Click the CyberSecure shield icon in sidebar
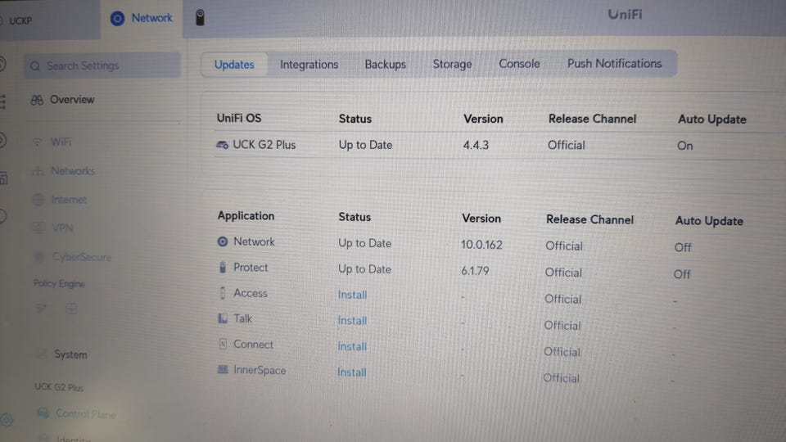Viewport: 786px width, 442px height. pyautogui.click(x=38, y=257)
